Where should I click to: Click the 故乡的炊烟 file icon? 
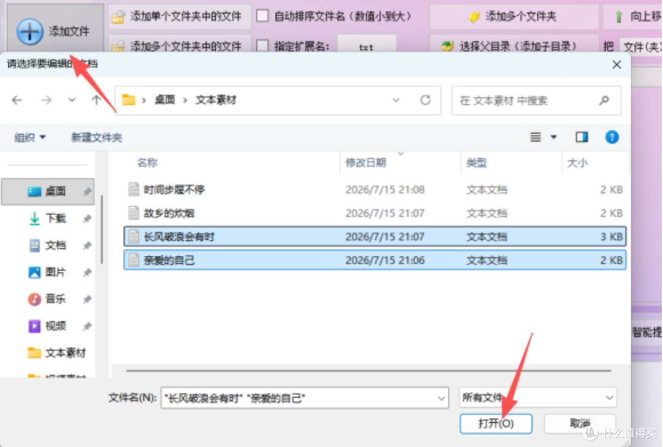tap(134, 212)
